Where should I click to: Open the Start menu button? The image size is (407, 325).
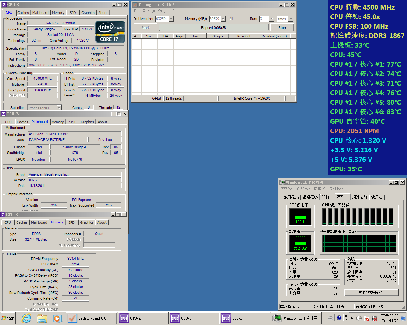(x=8, y=318)
